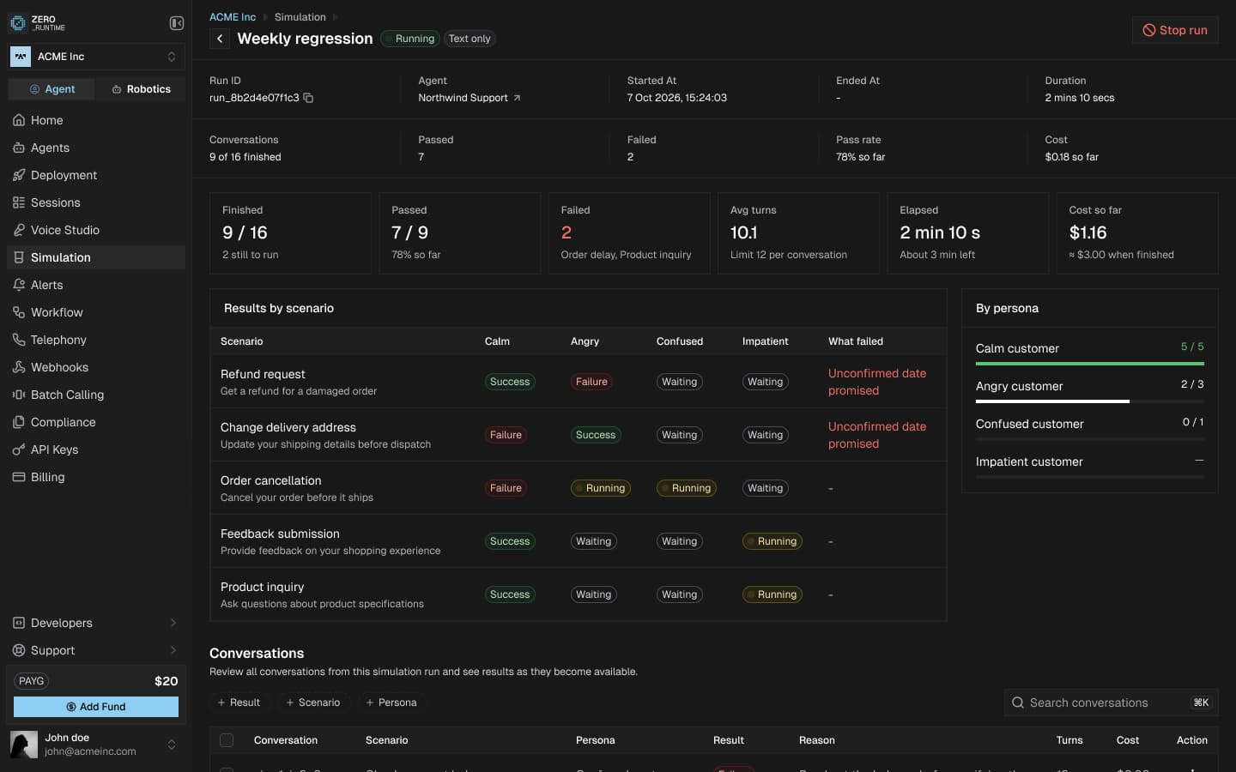Add a Persona filter
Screen dimensions: 1236x772
click(x=391, y=703)
